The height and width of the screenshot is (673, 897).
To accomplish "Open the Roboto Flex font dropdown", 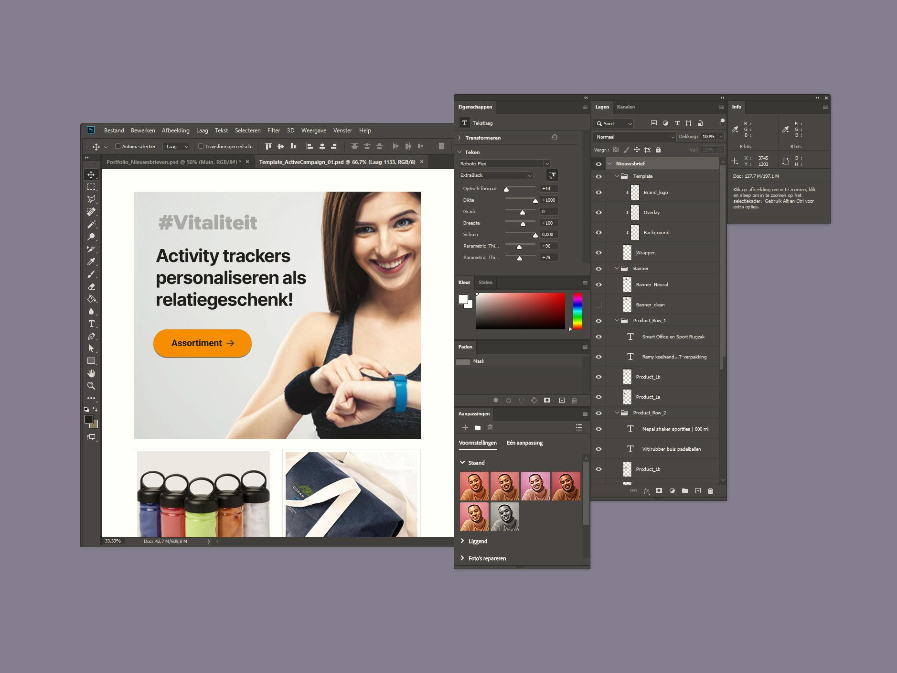I will coord(547,163).
